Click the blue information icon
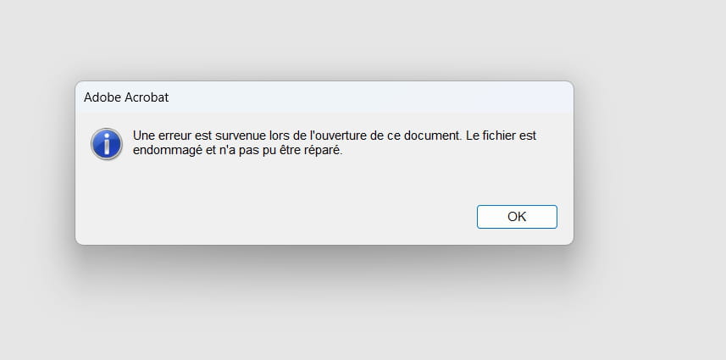 (x=107, y=143)
